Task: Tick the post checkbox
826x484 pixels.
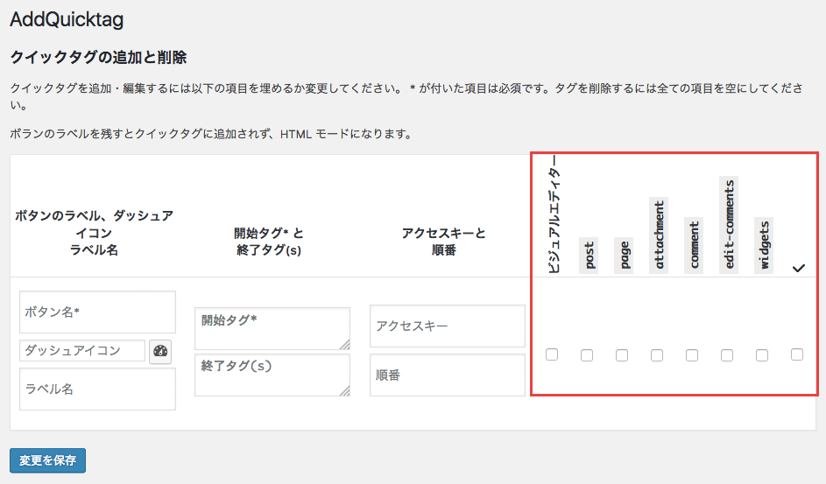Action: coord(587,355)
